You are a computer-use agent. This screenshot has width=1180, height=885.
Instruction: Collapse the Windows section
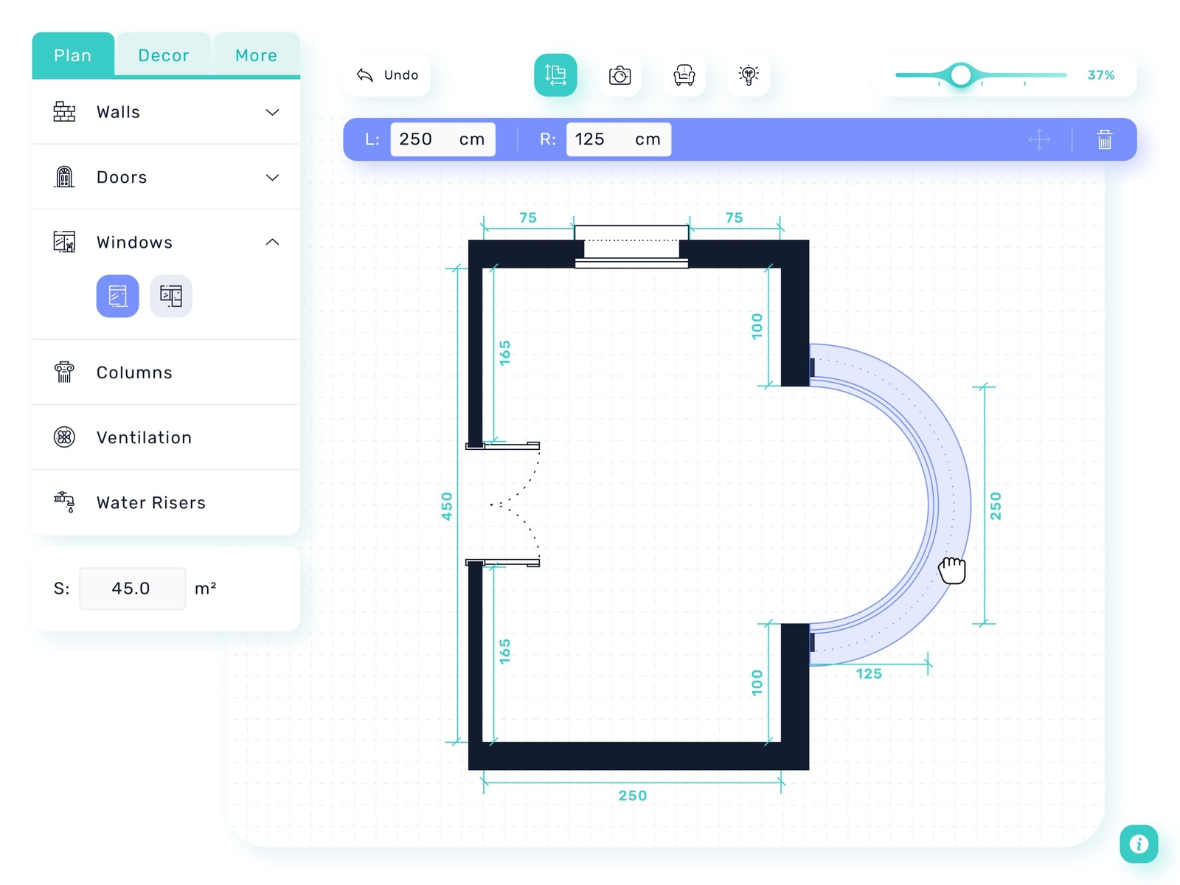(x=272, y=242)
